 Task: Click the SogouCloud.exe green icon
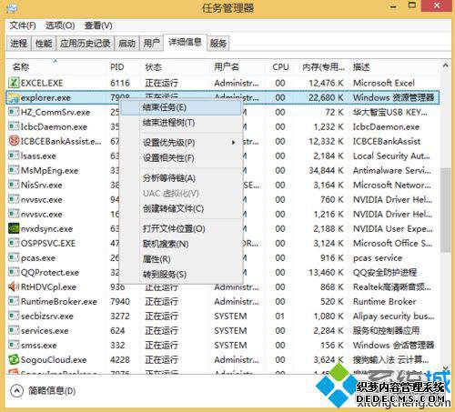click(x=14, y=359)
